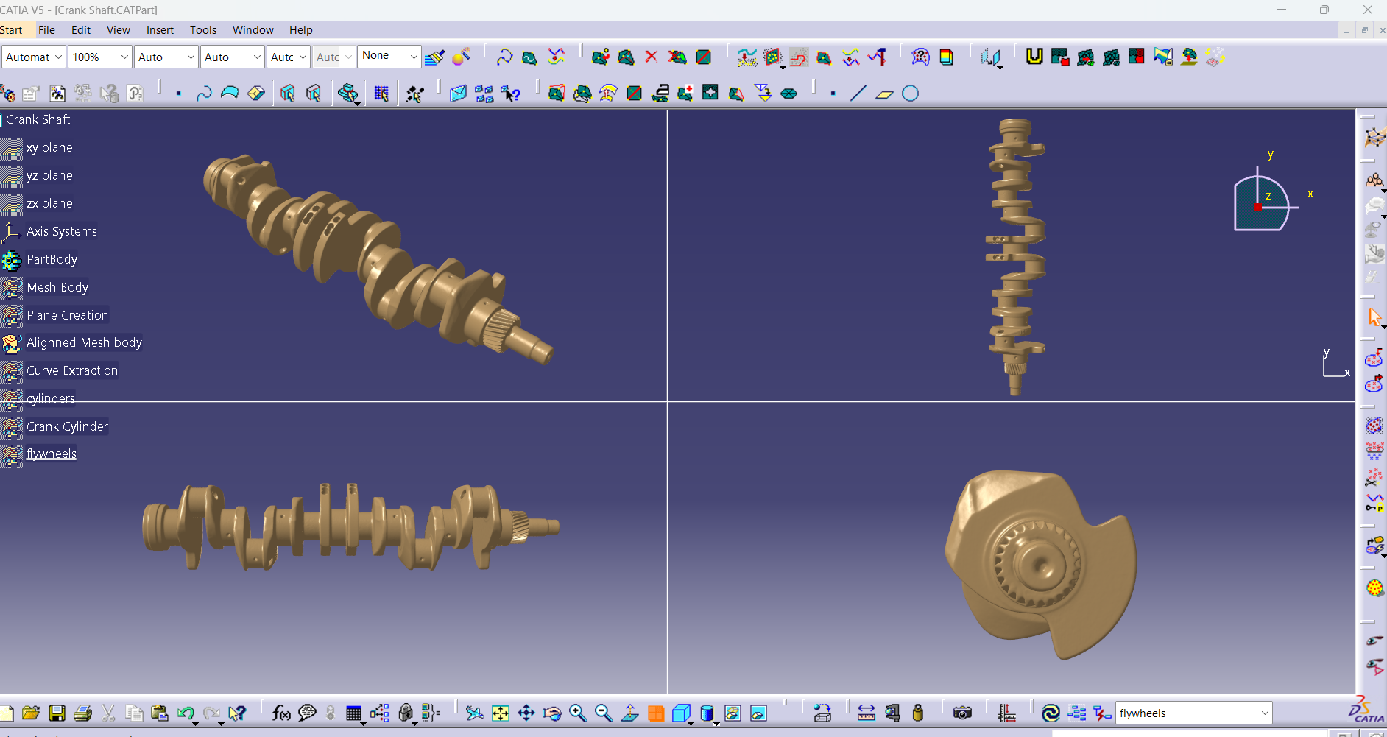Select 'yz plane' in the tree
Viewport: 1387px width, 737px height.
pyautogui.click(x=49, y=175)
